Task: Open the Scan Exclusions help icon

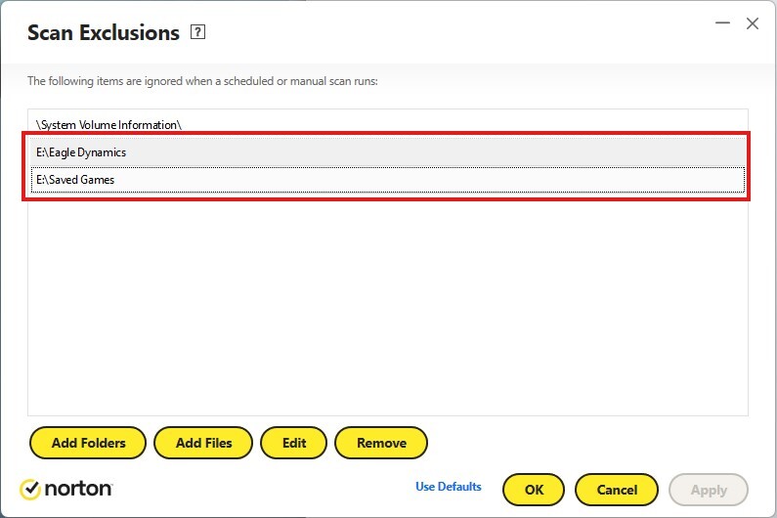Action: pyautogui.click(x=197, y=32)
